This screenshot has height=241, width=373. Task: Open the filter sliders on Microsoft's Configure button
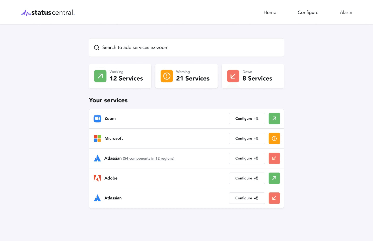[256, 138]
